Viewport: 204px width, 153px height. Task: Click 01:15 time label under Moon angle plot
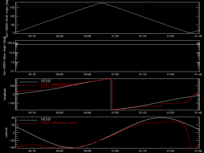tap(143, 74)
